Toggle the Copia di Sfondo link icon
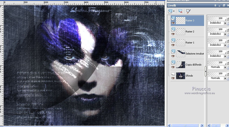 tap(228, 63)
